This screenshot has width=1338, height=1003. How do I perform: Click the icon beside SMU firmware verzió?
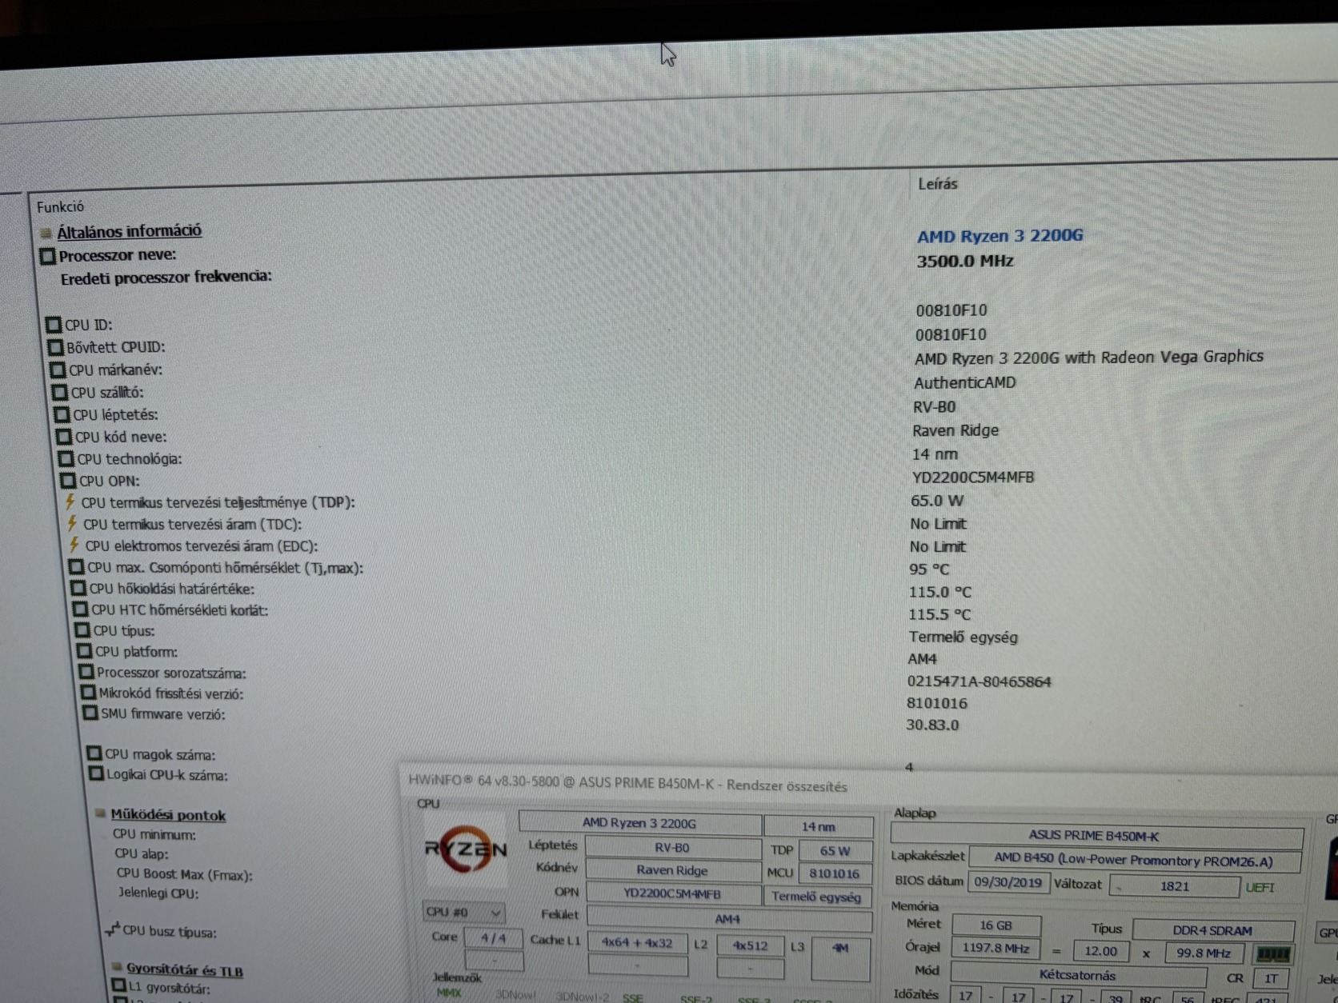pyautogui.click(x=90, y=713)
